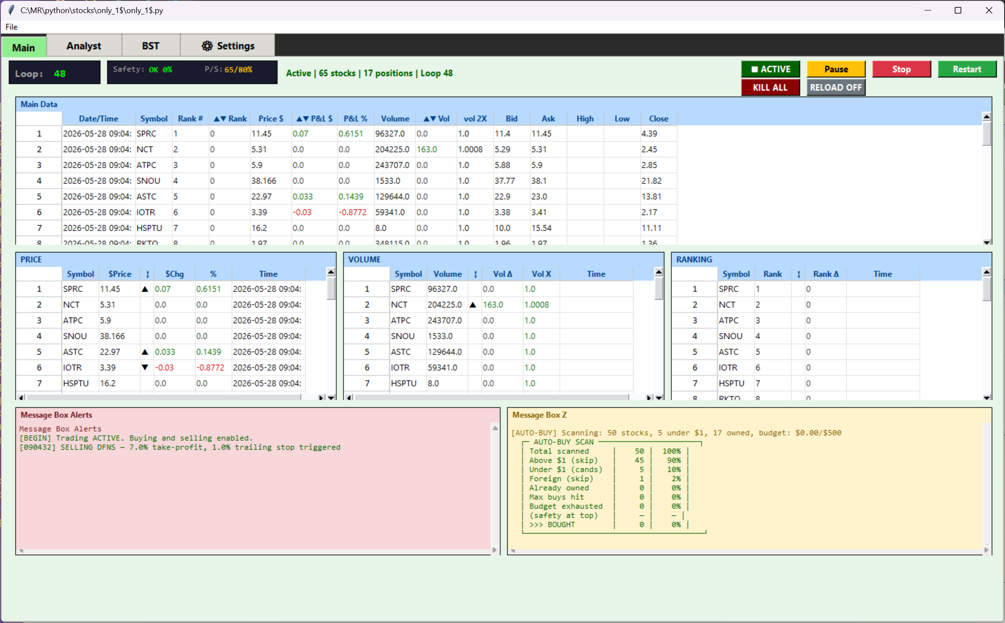Click PRICE panel scroll up arrow
The height and width of the screenshot is (623, 1005).
[331, 272]
